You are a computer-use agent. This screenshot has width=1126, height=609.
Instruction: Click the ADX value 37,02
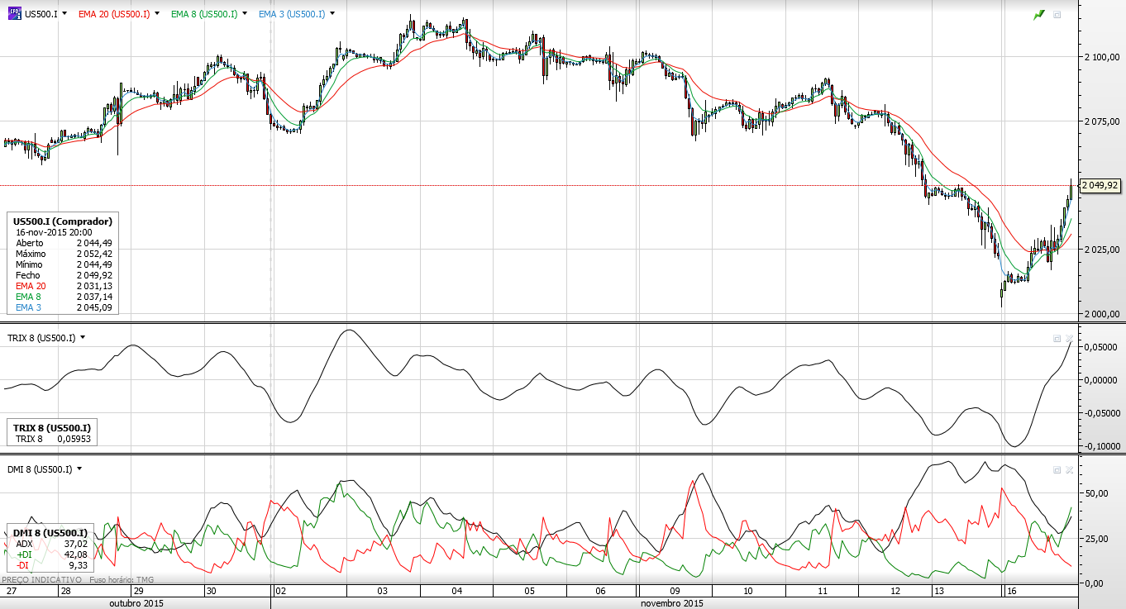coord(75,544)
